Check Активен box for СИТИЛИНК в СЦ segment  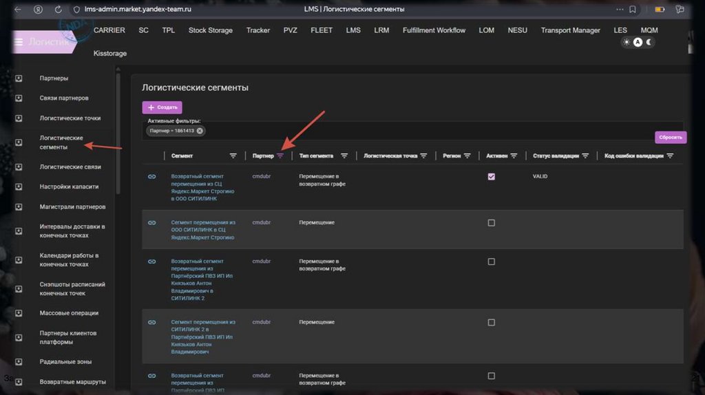491,223
